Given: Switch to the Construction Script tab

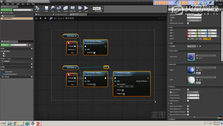Looking at the screenshot, I should click(x=61, y=14).
